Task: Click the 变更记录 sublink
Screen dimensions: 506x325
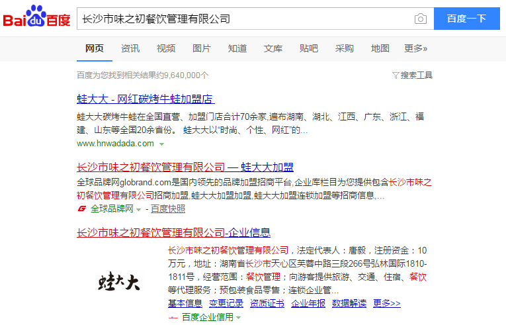Action: pyautogui.click(x=226, y=303)
